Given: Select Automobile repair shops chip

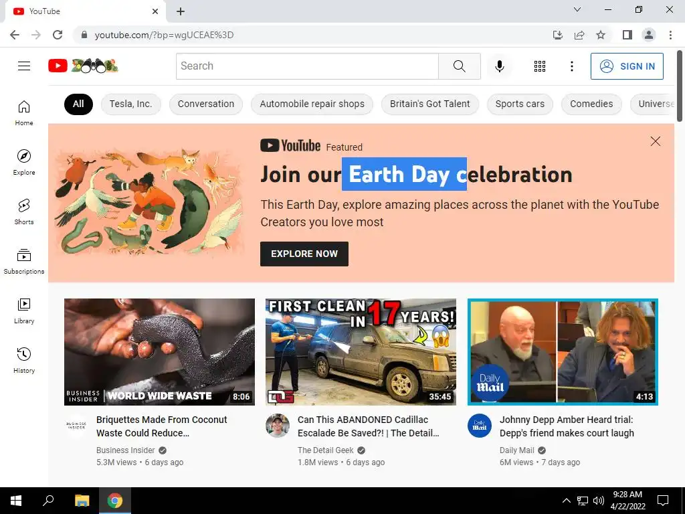Looking at the screenshot, I should point(312,104).
